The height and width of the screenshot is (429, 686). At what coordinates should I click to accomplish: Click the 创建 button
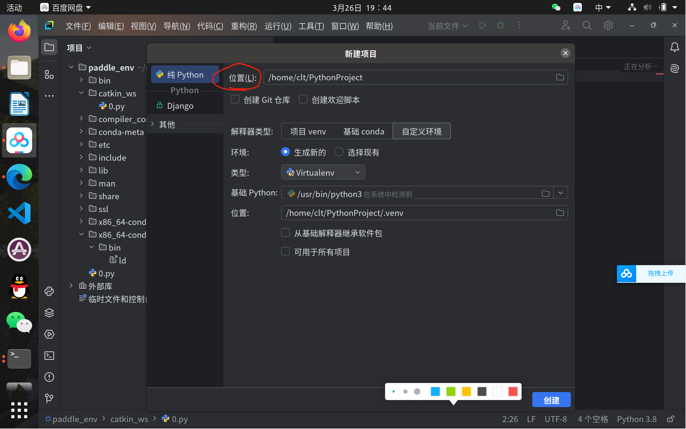pyautogui.click(x=551, y=400)
